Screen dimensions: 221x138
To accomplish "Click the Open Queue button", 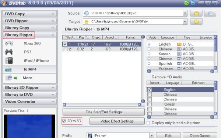I will pos(200,135).
